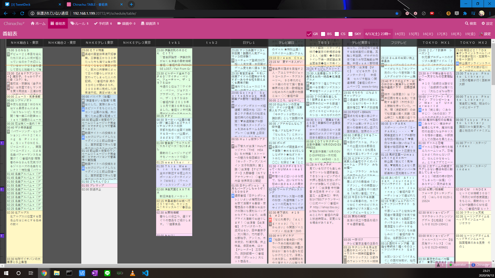Open the top-right 設定 gear settings

pos(487,24)
